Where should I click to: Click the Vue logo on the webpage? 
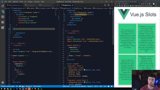click(x=124, y=14)
